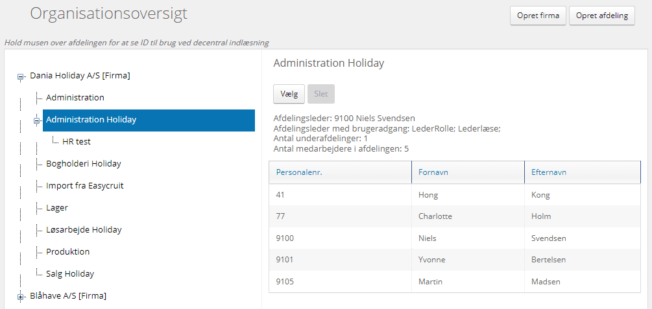Collapse the Dania Holiday A/S tree node
Image resolution: width=652 pixels, height=309 pixels.
21,76
